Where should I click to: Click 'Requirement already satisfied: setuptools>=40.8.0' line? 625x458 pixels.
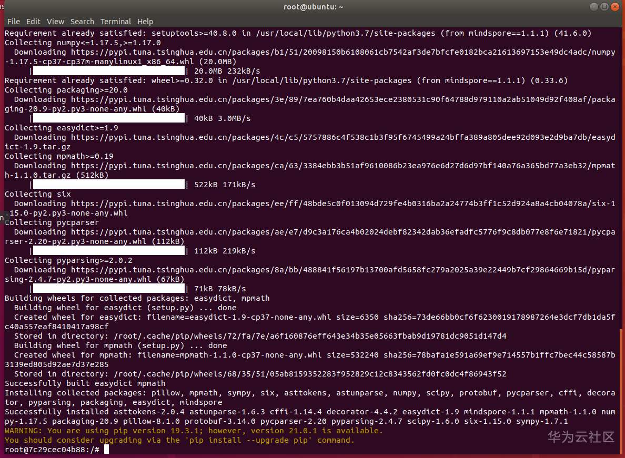pos(298,33)
